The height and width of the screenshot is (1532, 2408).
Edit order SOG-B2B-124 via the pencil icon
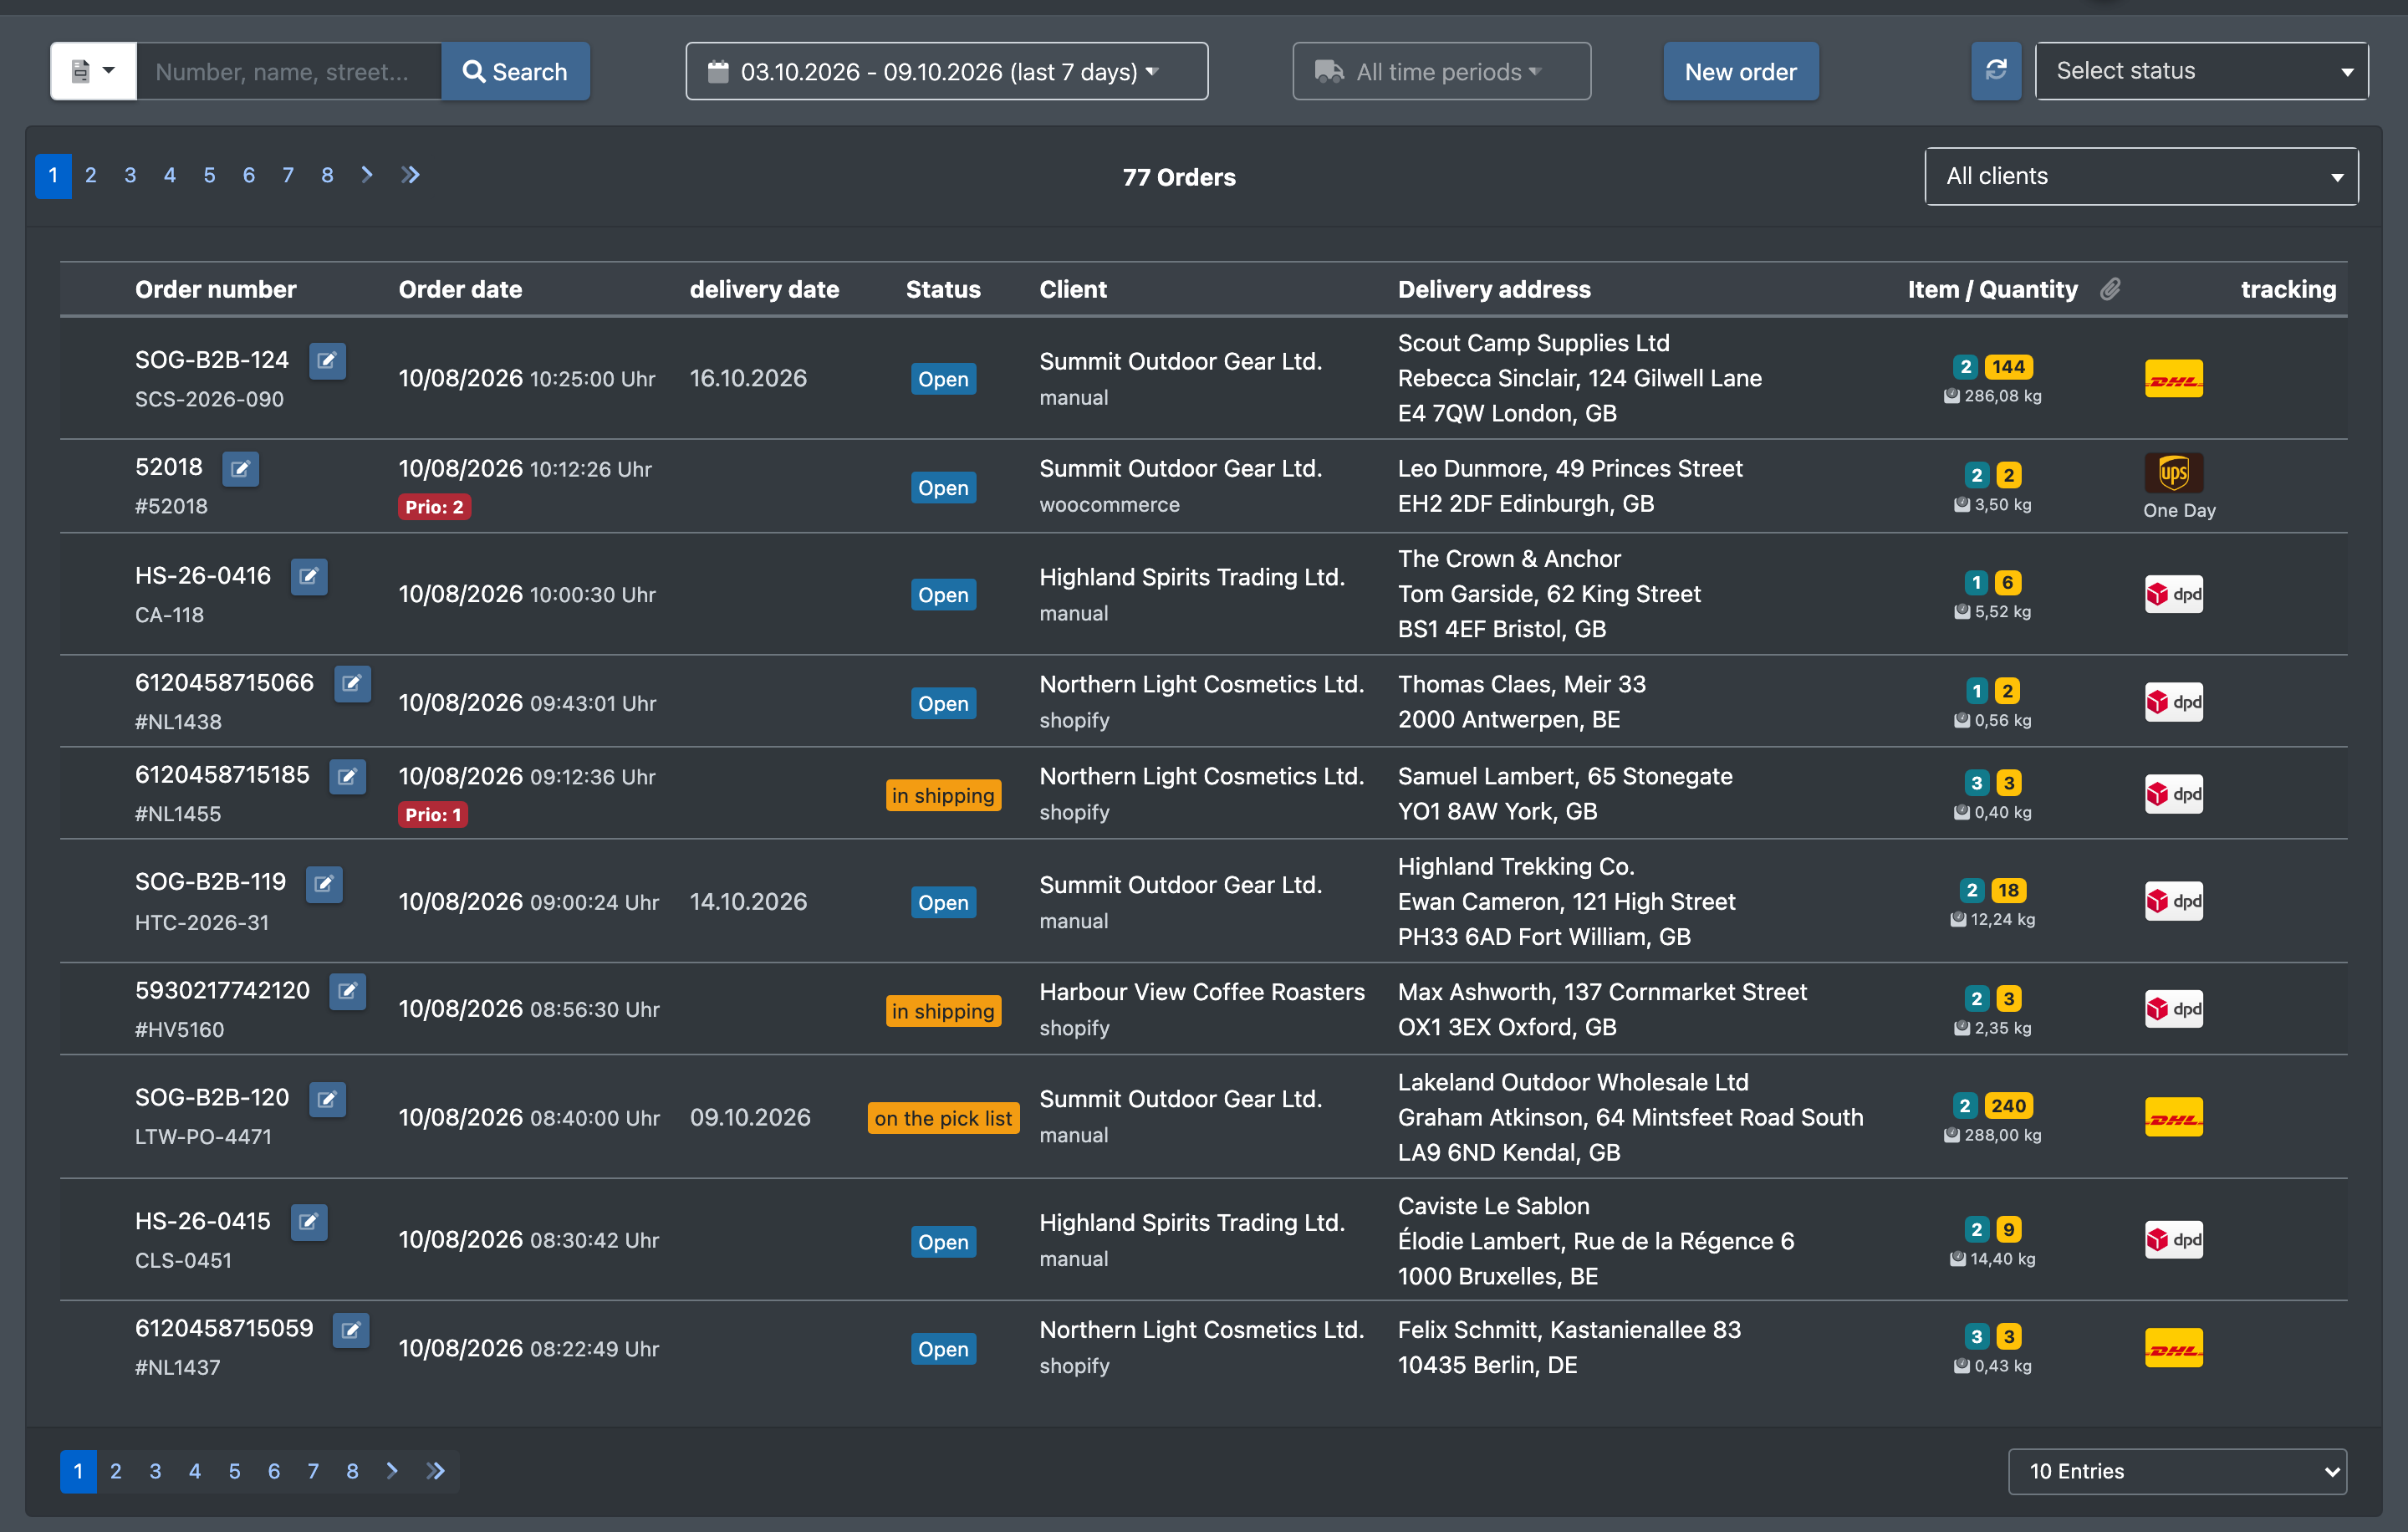(327, 361)
